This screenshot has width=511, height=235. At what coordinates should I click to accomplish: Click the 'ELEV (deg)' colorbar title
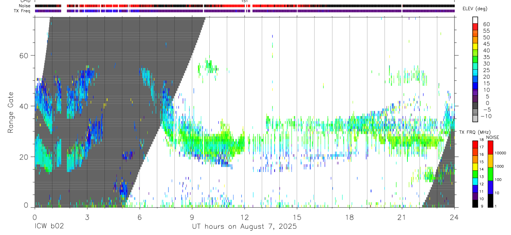pyautogui.click(x=475, y=9)
